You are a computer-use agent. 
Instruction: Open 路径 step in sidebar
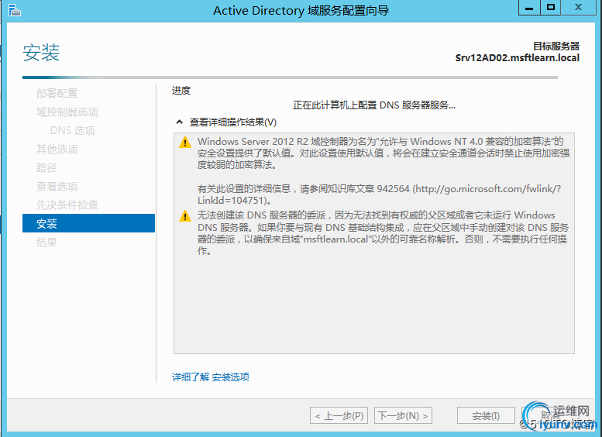(x=46, y=168)
